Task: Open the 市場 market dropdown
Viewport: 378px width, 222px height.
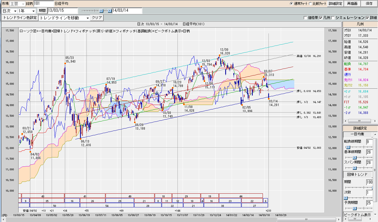Action: tap(17, 4)
